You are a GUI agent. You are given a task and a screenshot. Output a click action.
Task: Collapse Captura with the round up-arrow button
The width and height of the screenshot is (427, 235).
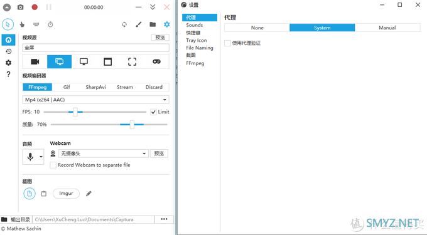point(7,8)
